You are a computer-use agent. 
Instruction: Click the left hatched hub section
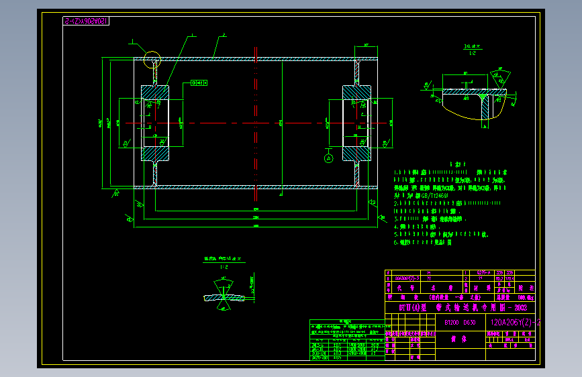(155, 123)
